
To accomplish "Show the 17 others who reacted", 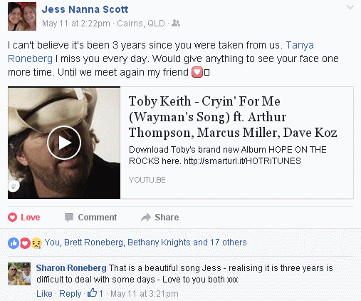I will [229, 243].
